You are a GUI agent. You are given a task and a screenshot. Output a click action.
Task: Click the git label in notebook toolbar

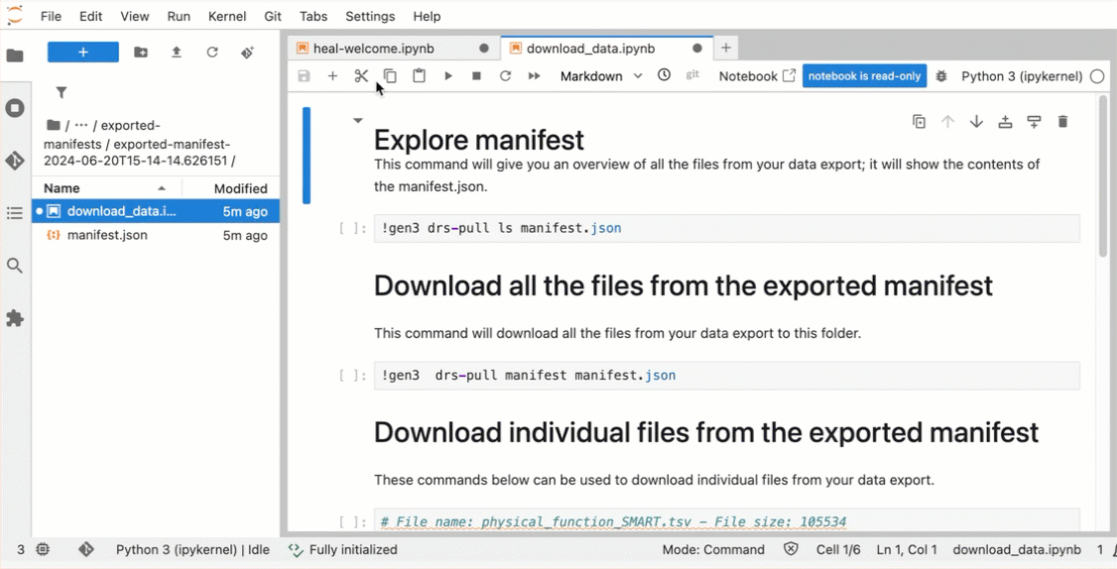692,74
